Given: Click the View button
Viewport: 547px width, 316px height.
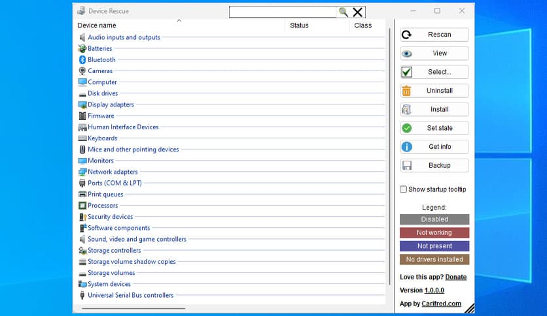Looking at the screenshot, I should [x=434, y=54].
